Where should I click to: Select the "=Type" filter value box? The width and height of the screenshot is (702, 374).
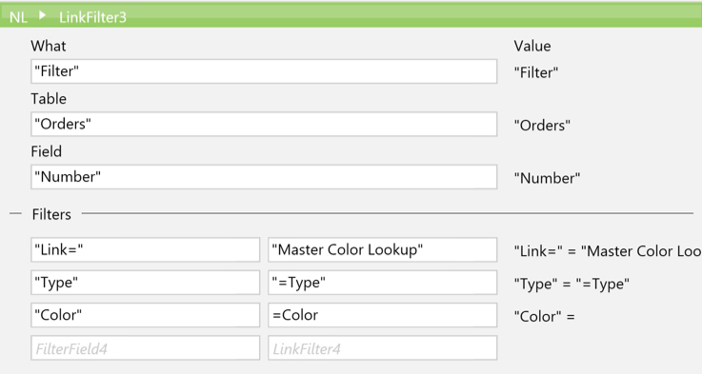click(382, 283)
